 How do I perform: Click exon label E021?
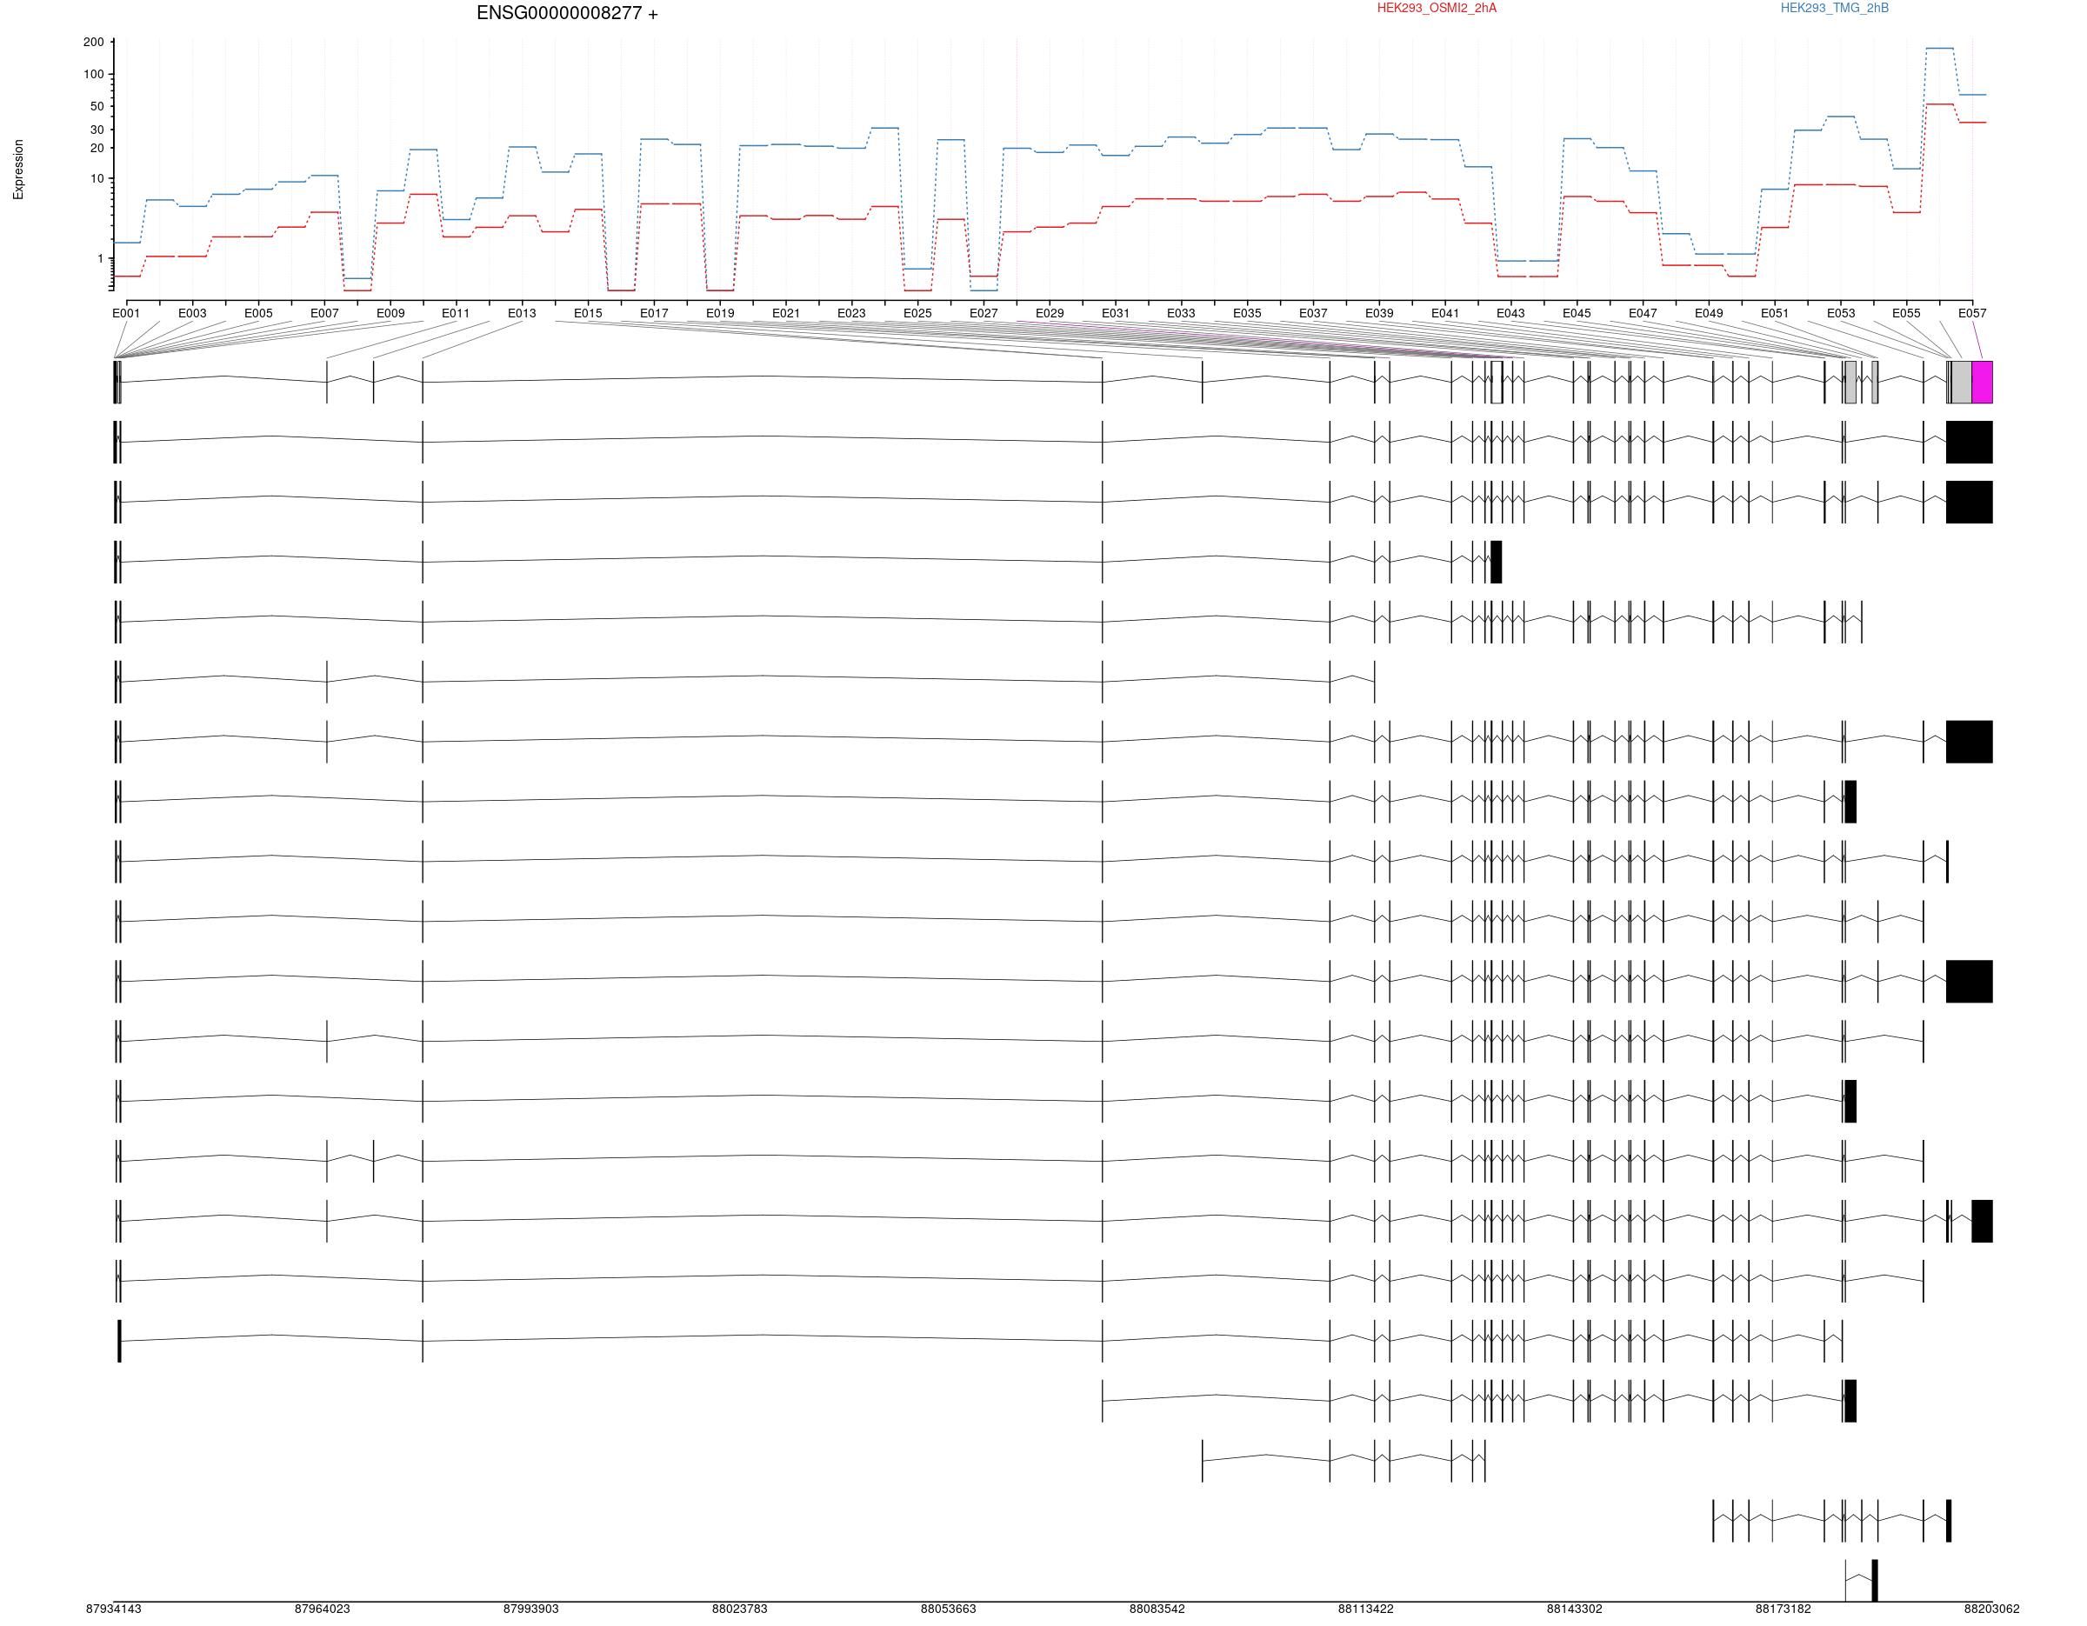coord(785,313)
